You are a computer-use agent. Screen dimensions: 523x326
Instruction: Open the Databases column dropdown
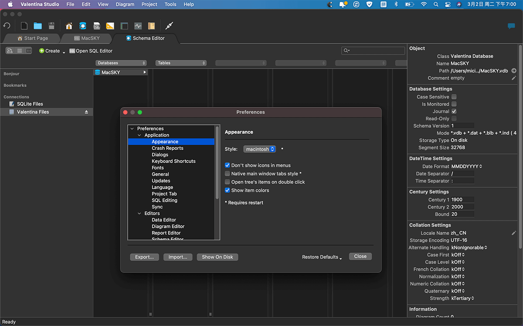tap(121, 63)
